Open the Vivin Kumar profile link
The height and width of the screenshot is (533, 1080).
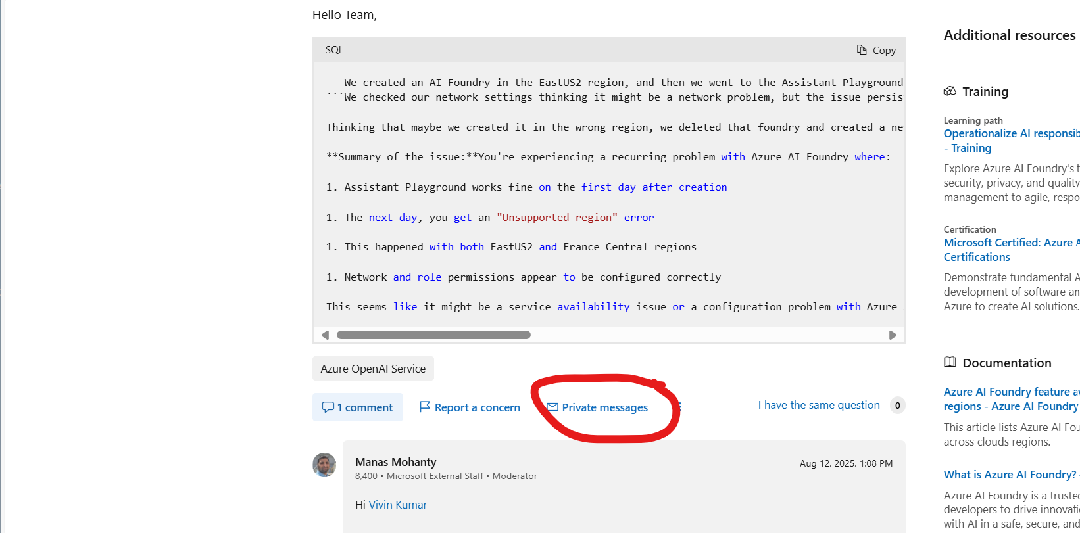coord(397,505)
